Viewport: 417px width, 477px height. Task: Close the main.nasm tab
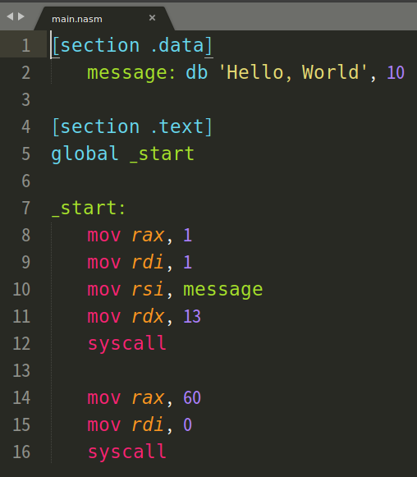[152, 18]
